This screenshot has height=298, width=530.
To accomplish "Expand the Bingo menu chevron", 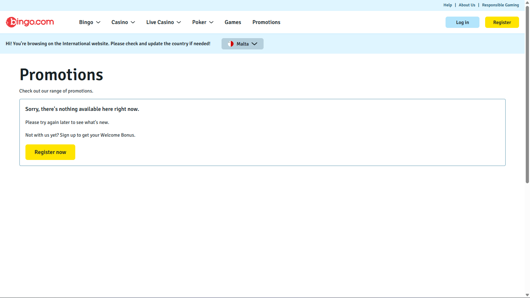I will tap(98, 22).
